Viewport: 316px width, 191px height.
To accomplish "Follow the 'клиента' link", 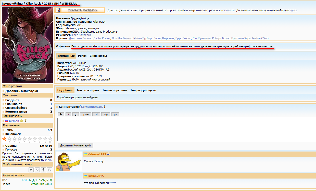I will pos(229,10).
